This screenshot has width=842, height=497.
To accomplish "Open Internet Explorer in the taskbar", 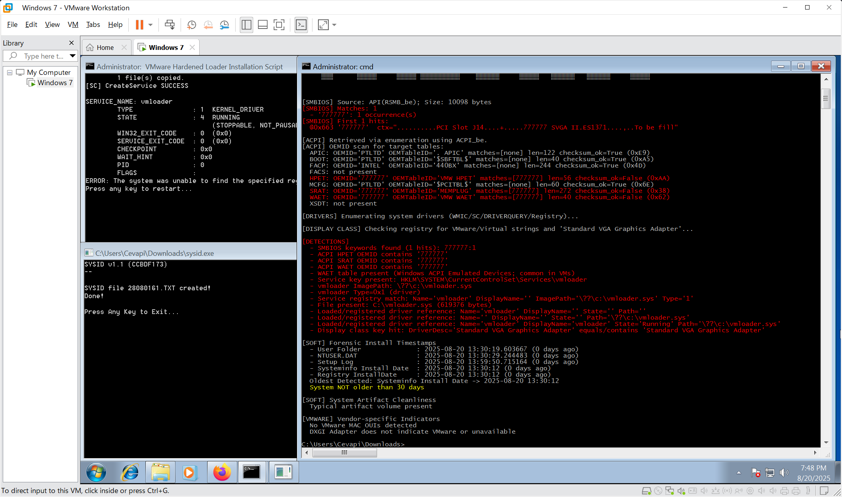I will tap(130, 472).
